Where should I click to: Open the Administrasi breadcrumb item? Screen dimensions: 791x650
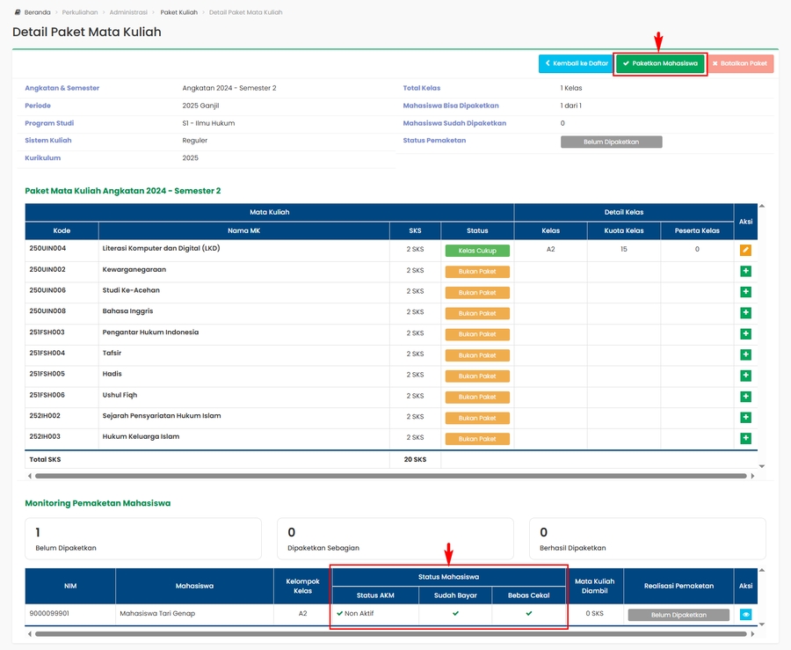click(x=128, y=12)
